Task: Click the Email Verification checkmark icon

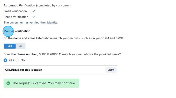Action: click(34, 11)
